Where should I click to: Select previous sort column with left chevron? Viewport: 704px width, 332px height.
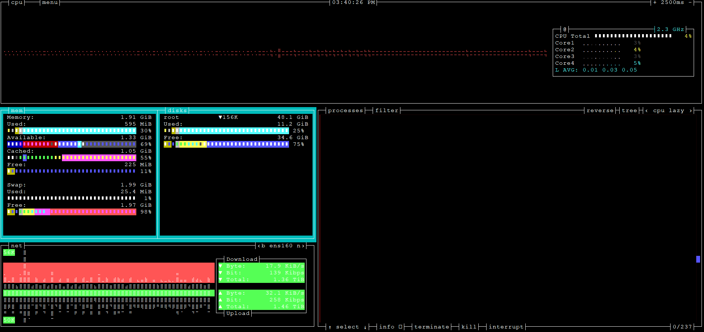coord(646,111)
